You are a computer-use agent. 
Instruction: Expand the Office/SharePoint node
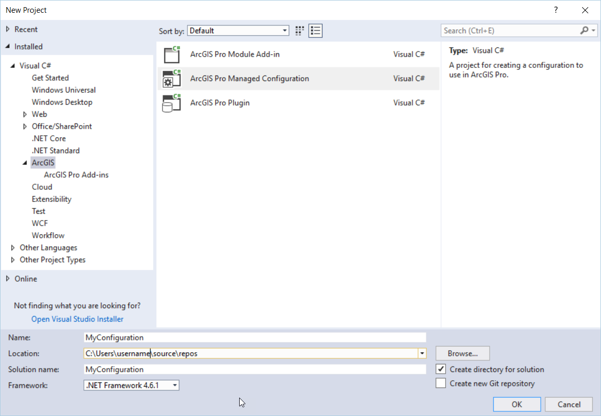(x=25, y=126)
